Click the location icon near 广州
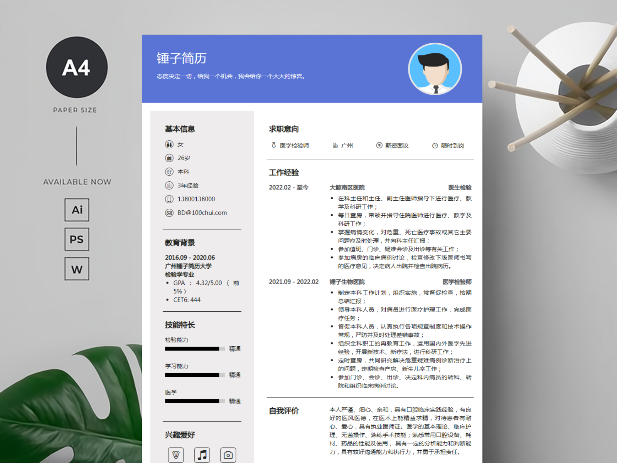 pos(335,145)
